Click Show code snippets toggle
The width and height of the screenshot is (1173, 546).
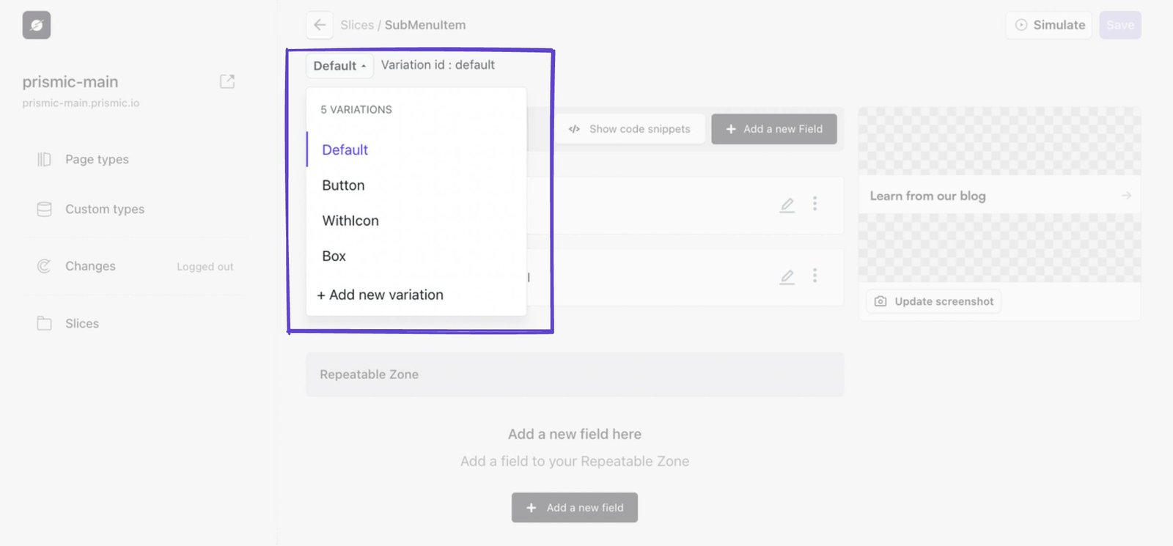(630, 129)
